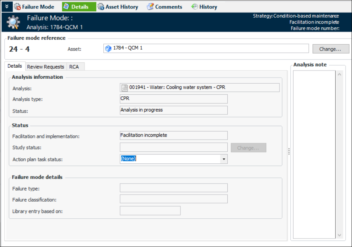Click the Failure type field

click(x=174, y=188)
